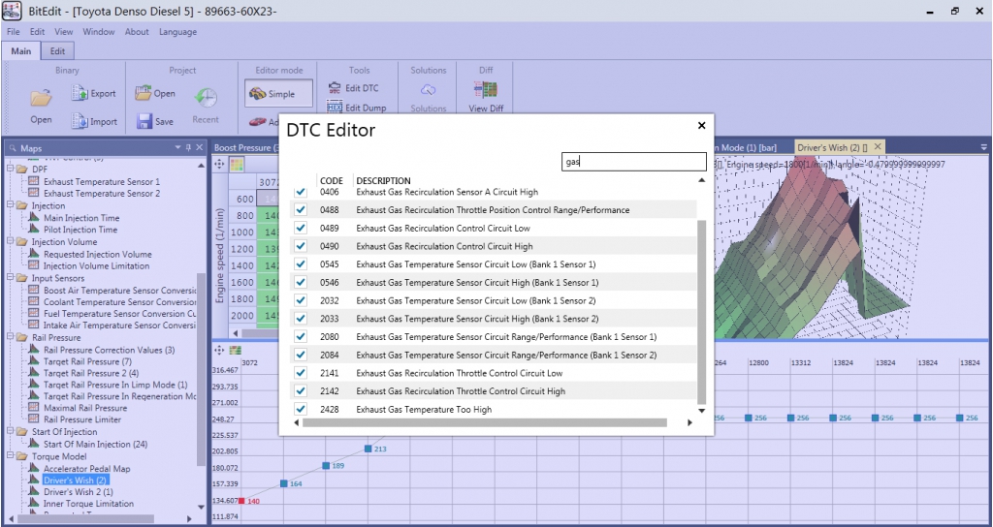Click the Maps panel vertical scrollbar
The width and height of the screenshot is (993, 527).
[x=201, y=369]
